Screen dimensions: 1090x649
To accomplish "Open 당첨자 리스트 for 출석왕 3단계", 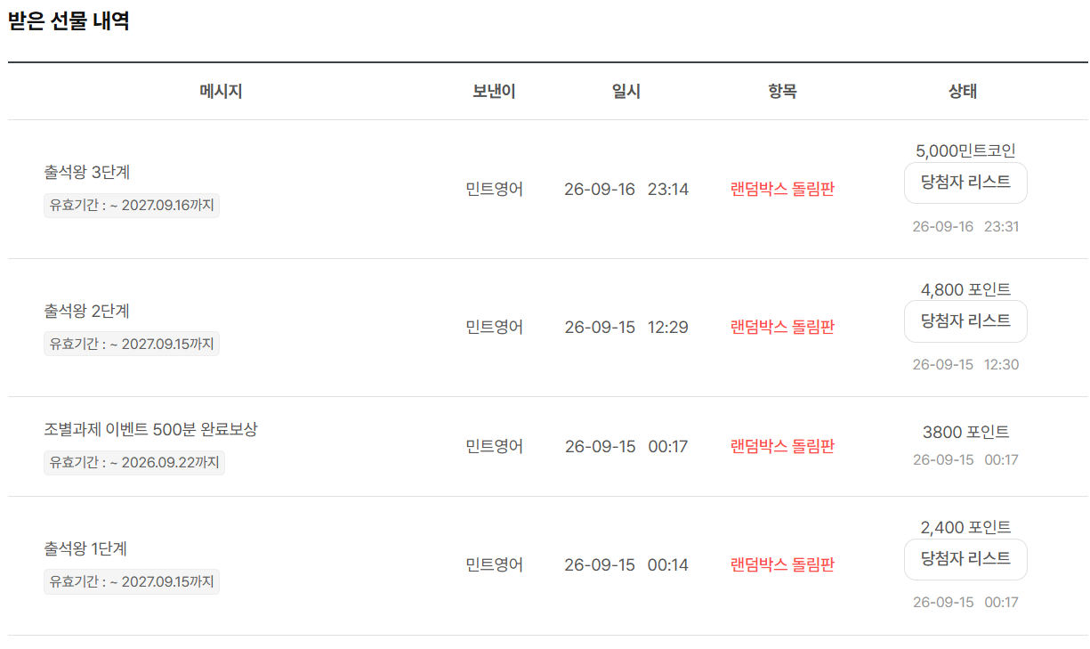I will click(965, 183).
